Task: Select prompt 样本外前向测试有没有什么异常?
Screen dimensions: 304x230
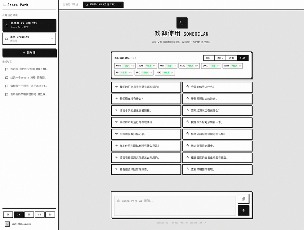Action: pyautogui.click(x=146, y=146)
